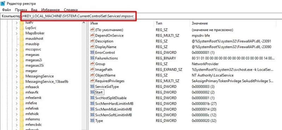282x130 pixels.
Task: Expand the luafv tree node
Action: click(17, 23)
